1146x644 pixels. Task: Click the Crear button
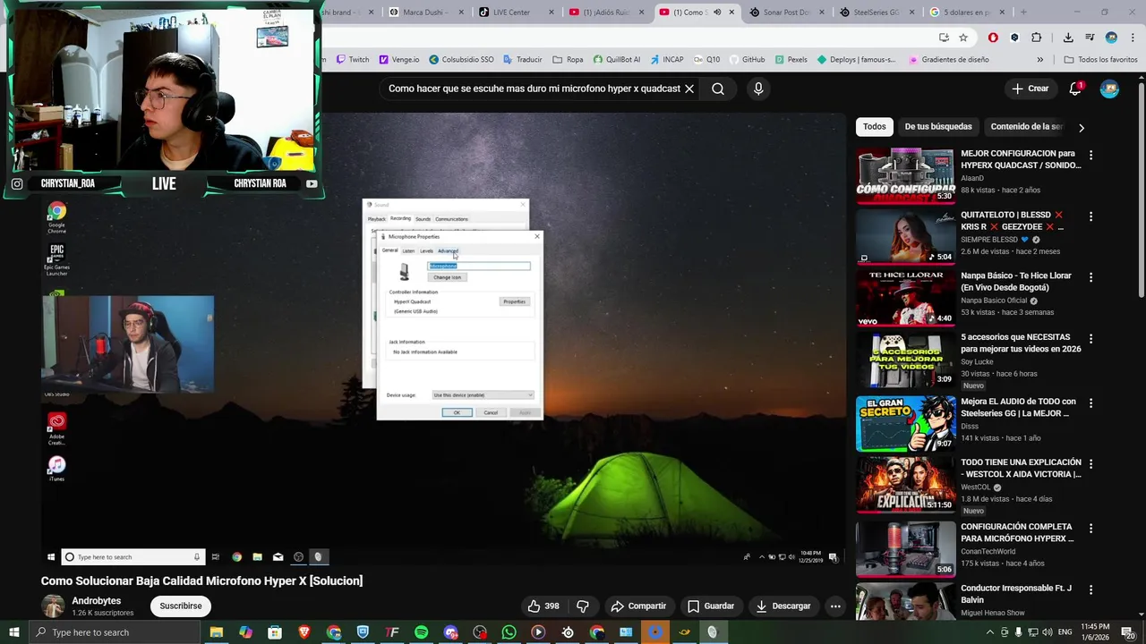coord(1031,89)
